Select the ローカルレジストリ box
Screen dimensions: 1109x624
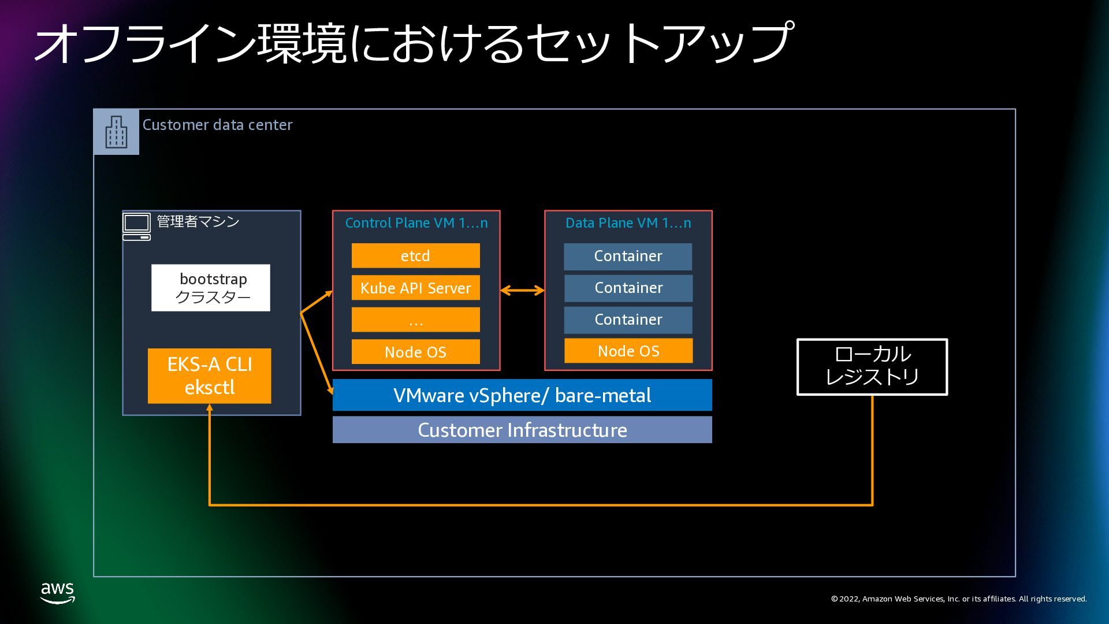(x=872, y=367)
